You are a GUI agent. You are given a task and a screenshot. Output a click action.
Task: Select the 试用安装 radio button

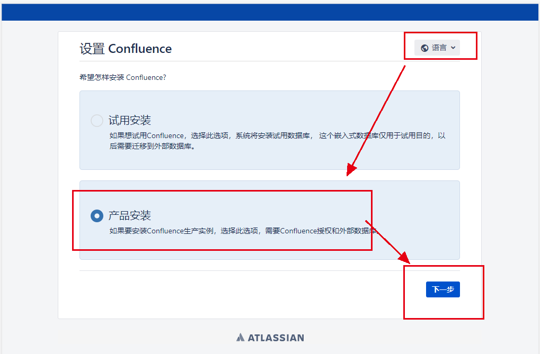point(97,121)
